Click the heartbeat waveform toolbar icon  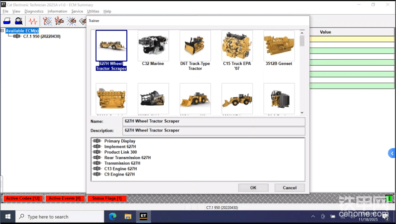tap(33, 21)
